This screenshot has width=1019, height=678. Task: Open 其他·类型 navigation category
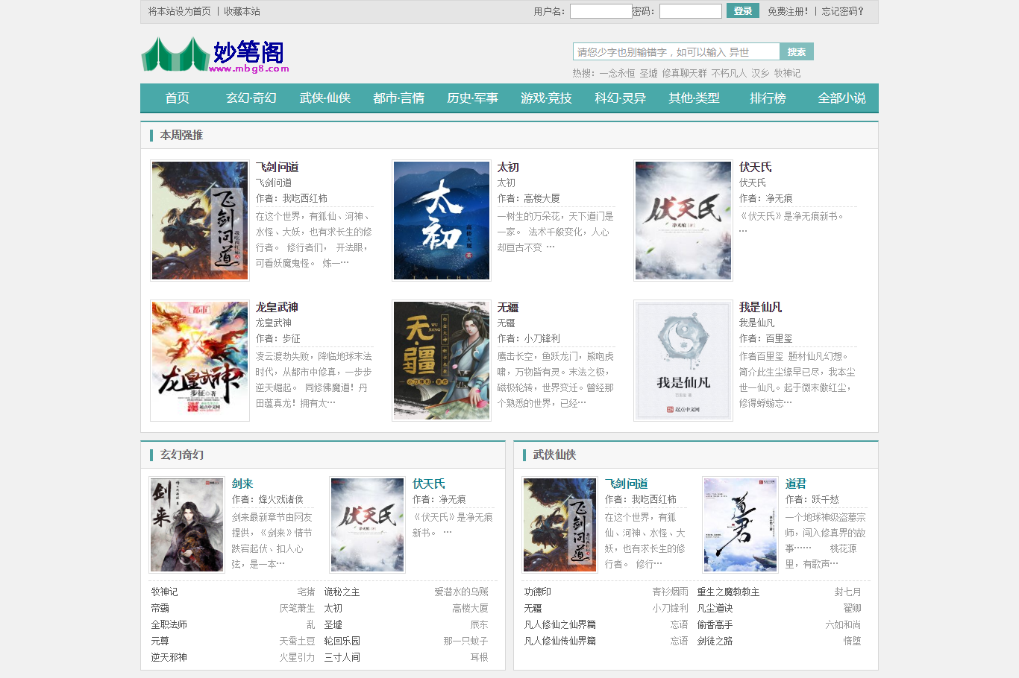tap(695, 98)
